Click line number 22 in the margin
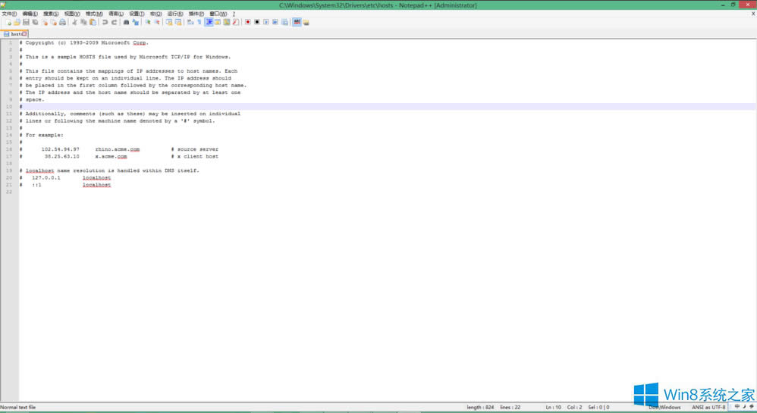This screenshot has width=757, height=413. point(9,192)
